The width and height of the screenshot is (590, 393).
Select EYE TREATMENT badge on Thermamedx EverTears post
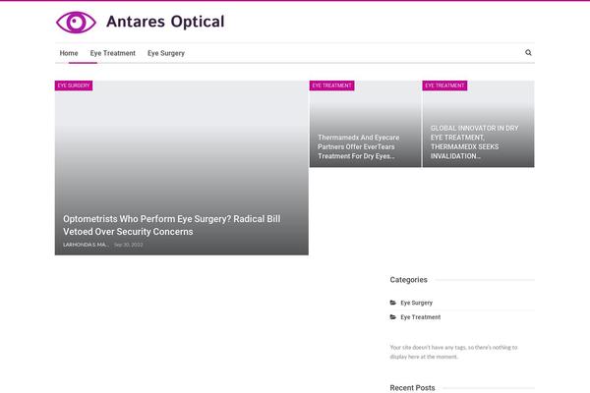(x=332, y=85)
